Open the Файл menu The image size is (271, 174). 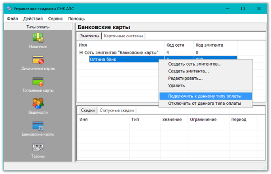[12, 18]
